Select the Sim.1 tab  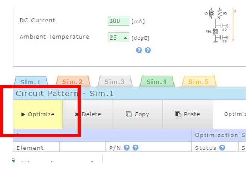coord(30,82)
